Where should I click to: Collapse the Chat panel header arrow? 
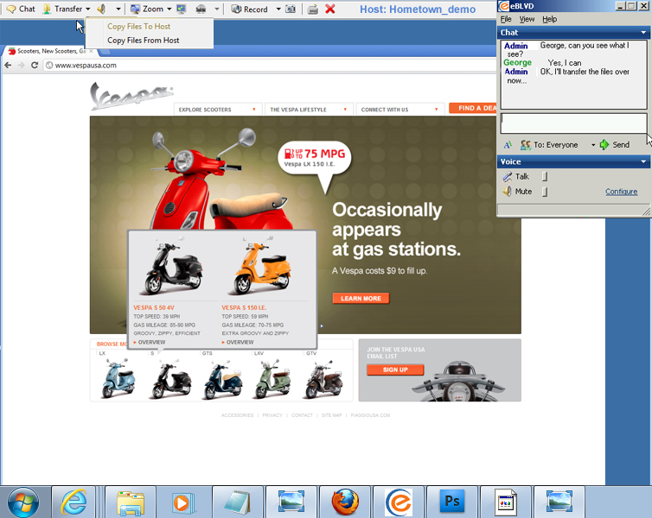(x=643, y=33)
